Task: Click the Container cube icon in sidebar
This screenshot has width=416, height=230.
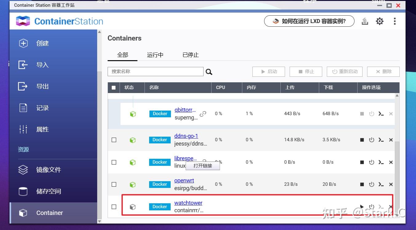Action: pyautogui.click(x=23, y=213)
